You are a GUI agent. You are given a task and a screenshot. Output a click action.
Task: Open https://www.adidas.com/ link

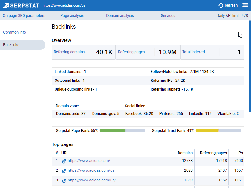pos(89,161)
